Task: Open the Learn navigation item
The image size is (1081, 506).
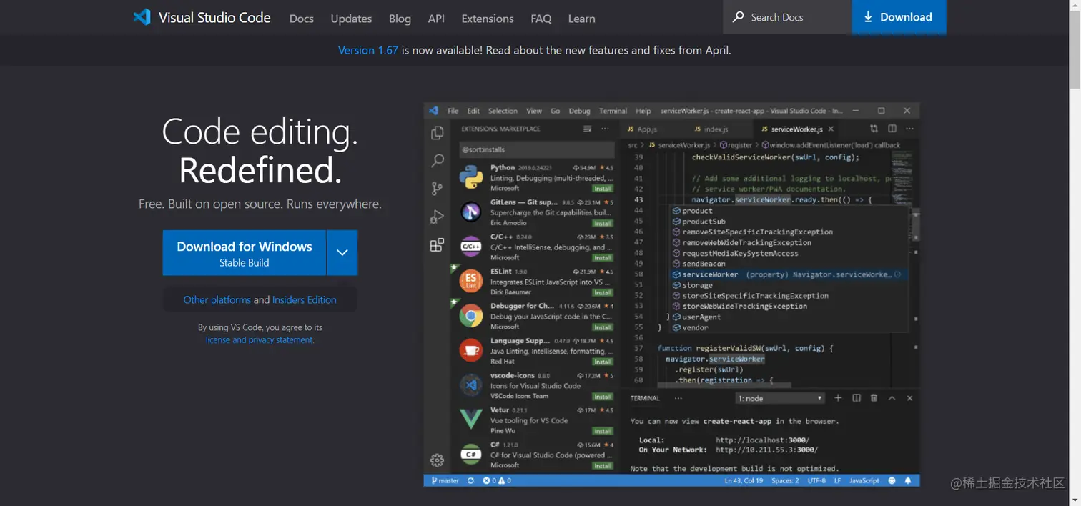Action: coord(581,19)
